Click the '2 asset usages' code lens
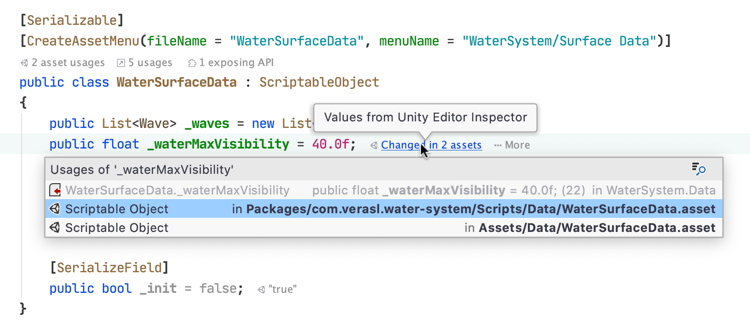Screen dimensions: 750x328 pyautogui.click(x=68, y=63)
